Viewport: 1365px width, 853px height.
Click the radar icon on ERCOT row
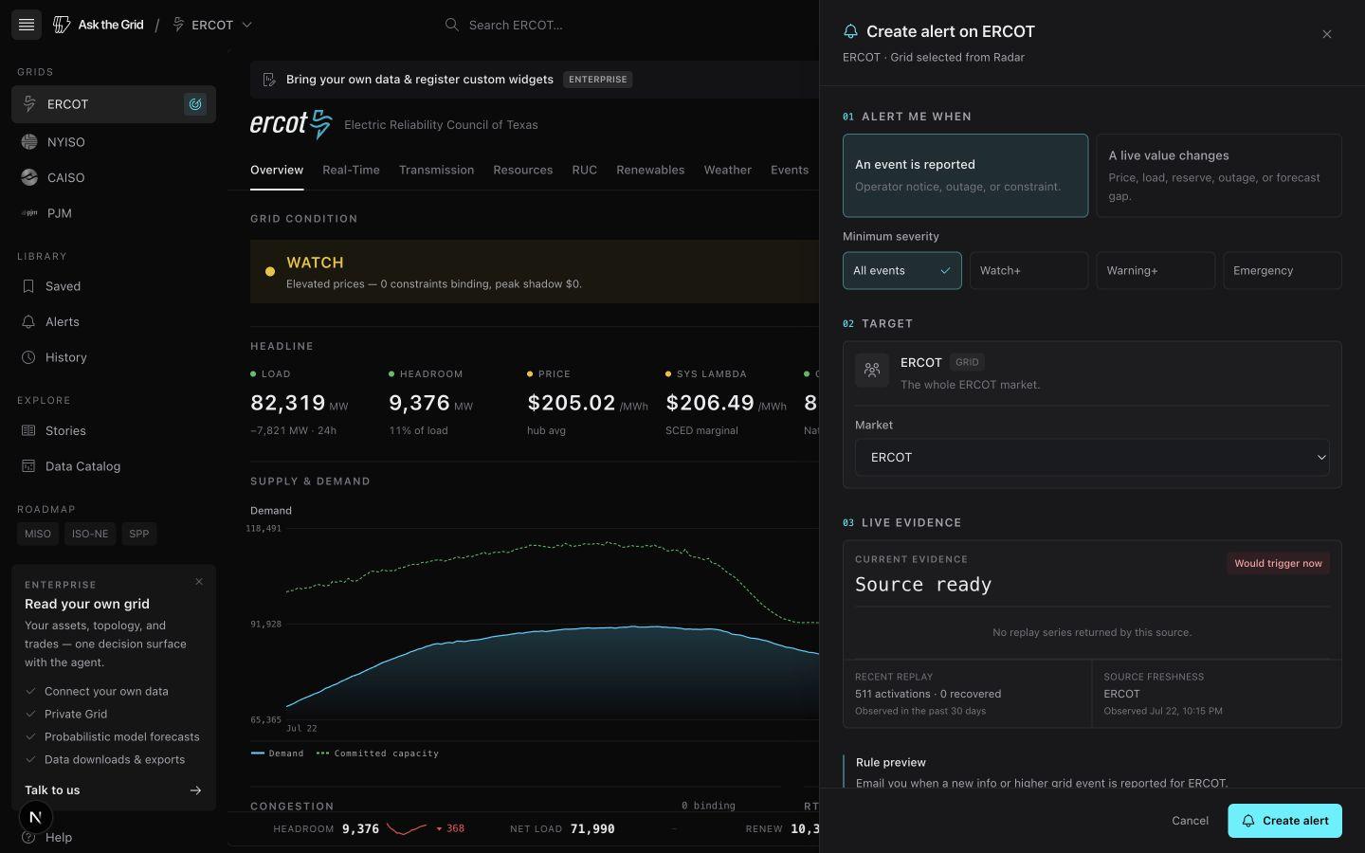195,104
